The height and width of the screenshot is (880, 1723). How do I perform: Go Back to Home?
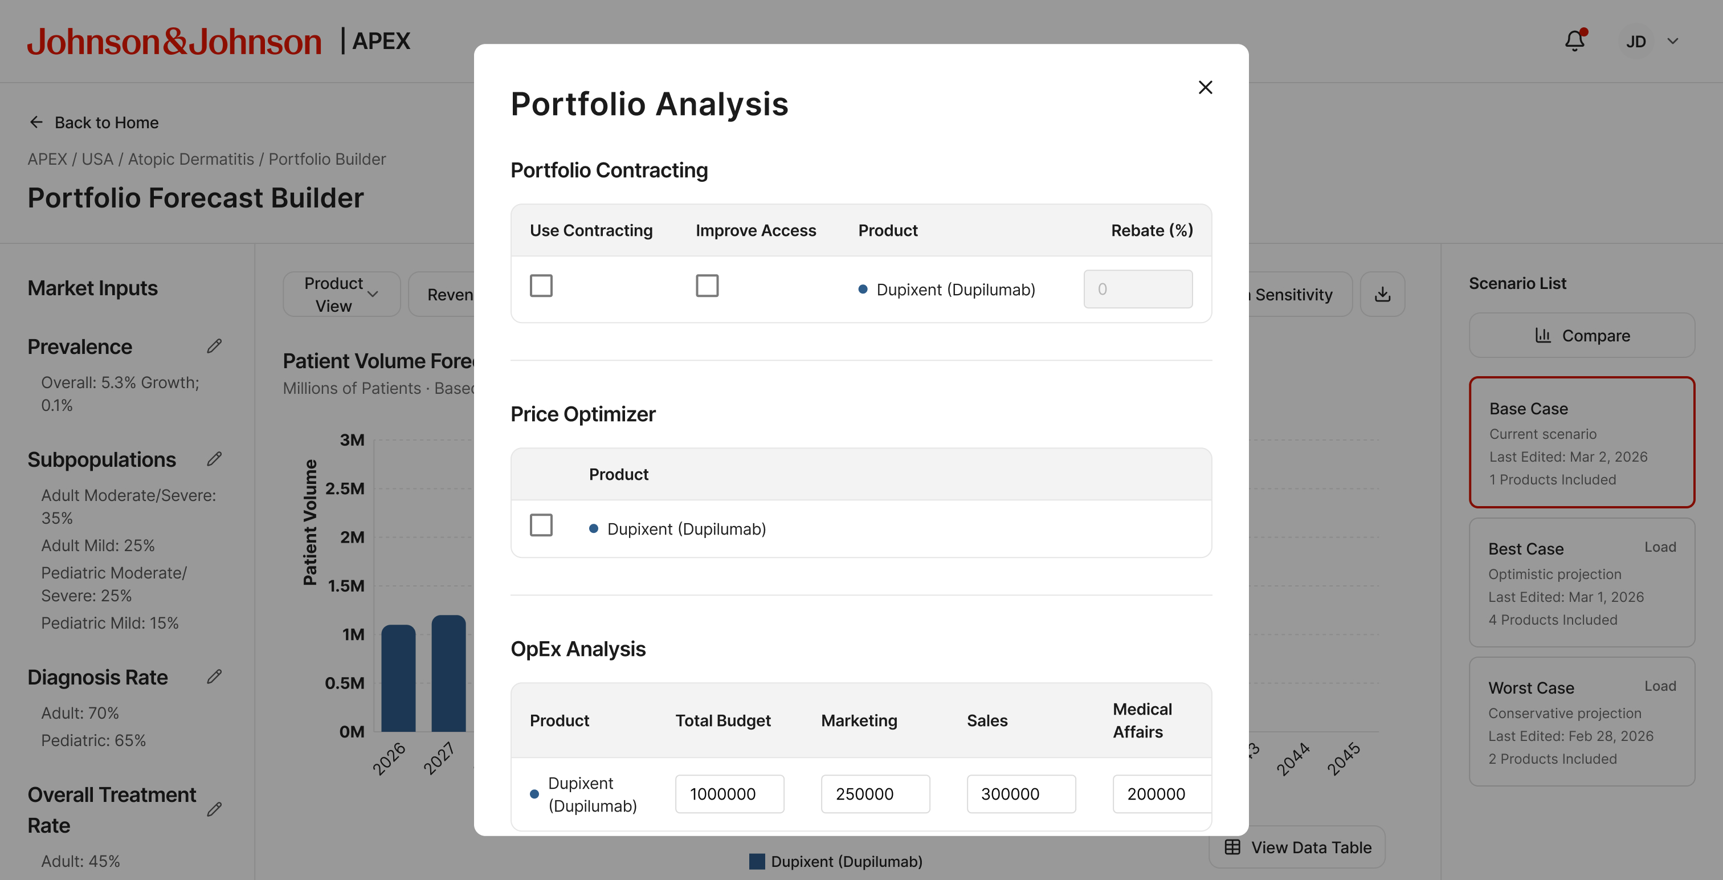tap(93, 123)
